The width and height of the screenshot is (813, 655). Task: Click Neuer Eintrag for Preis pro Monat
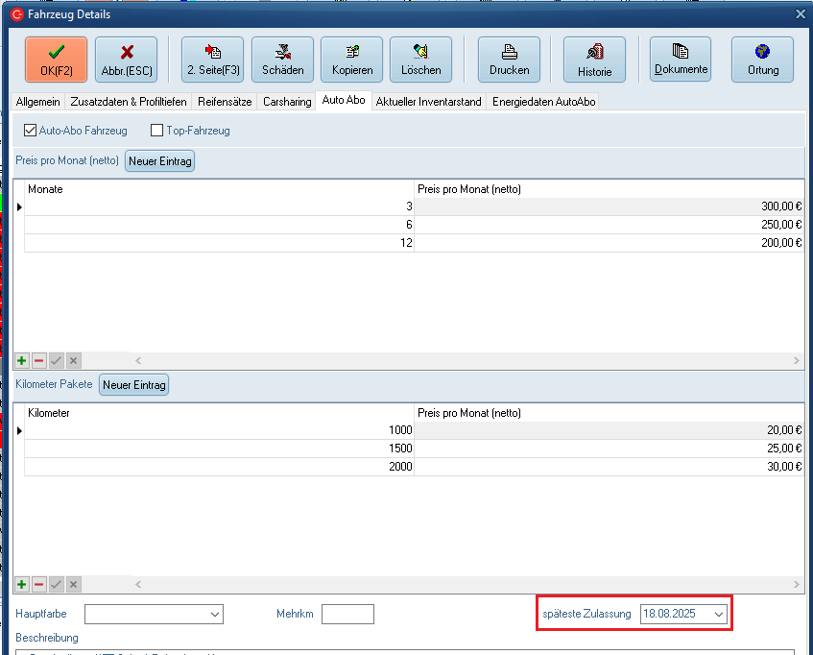click(160, 161)
